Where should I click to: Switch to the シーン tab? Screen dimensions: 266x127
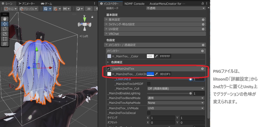[x=7, y=3]
